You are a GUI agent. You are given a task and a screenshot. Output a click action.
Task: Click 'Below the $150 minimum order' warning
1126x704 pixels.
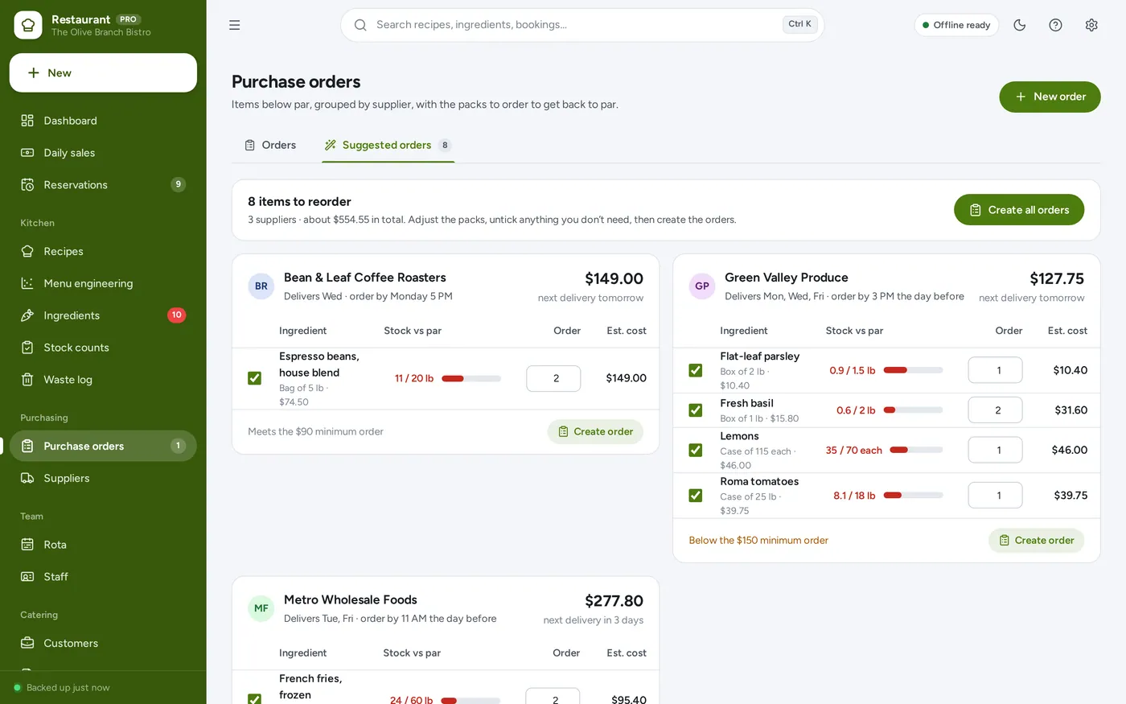coord(758,541)
